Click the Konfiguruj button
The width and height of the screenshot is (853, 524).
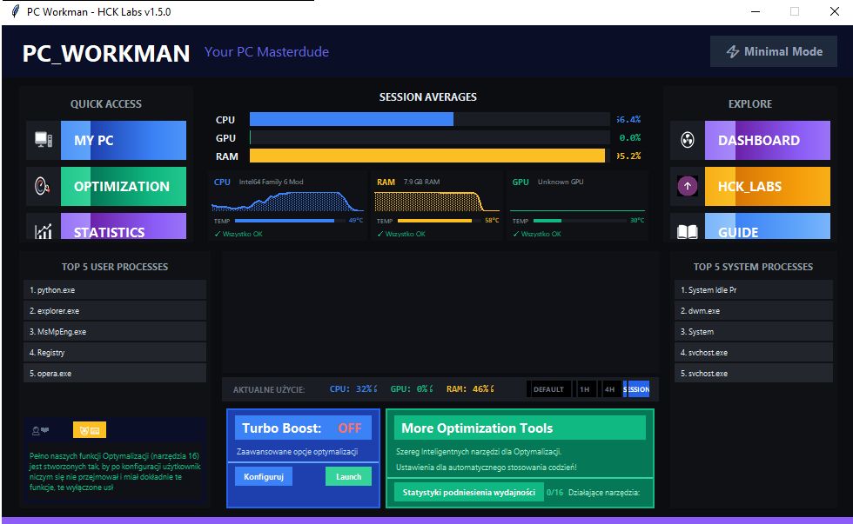(263, 476)
